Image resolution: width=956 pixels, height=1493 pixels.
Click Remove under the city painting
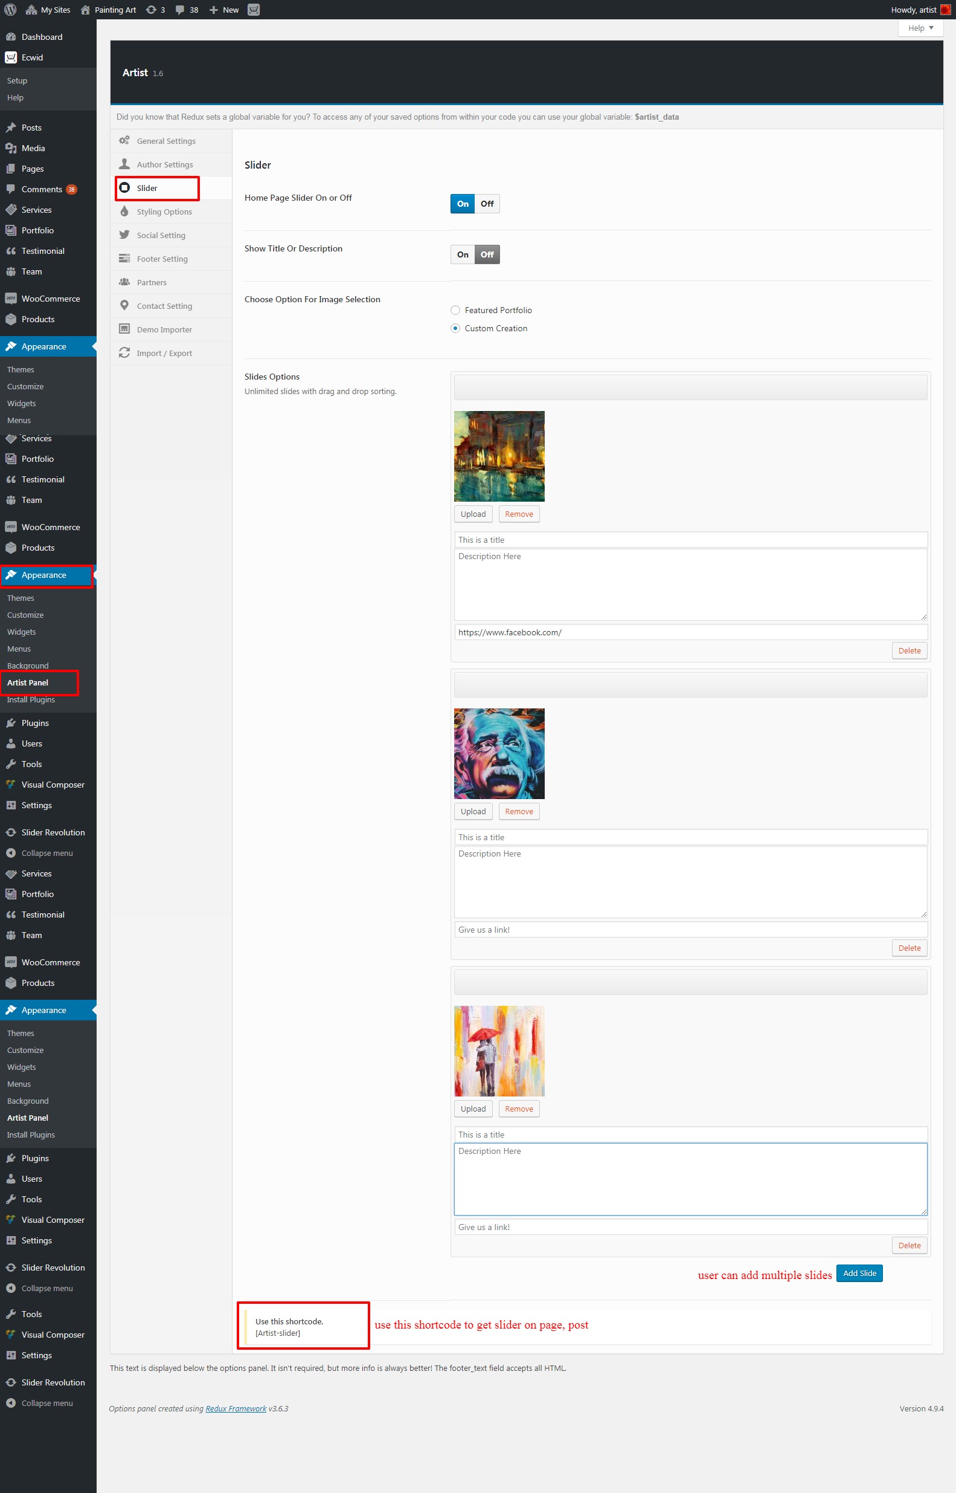pos(519,514)
